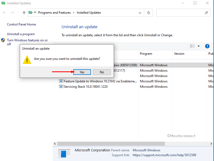Open the support.microsoft.com help link
This screenshot has width=214, height=161.
164,155
